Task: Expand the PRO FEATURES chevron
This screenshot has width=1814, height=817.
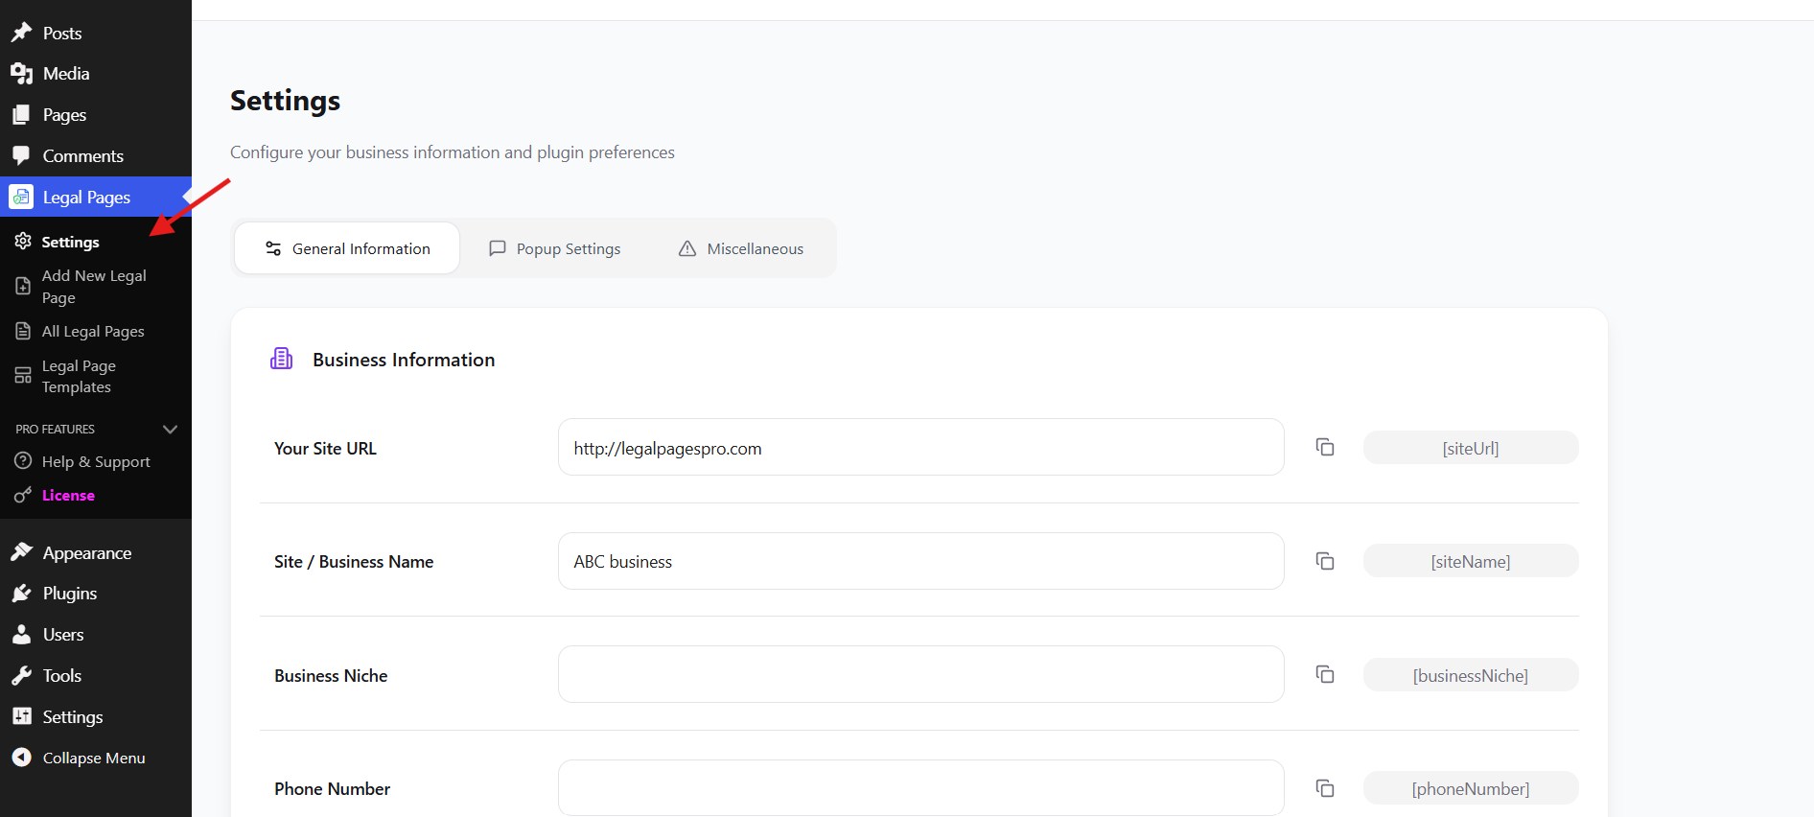Action: [x=171, y=429]
